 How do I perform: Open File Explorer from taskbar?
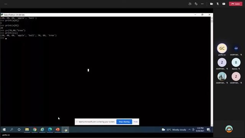click(27, 130)
